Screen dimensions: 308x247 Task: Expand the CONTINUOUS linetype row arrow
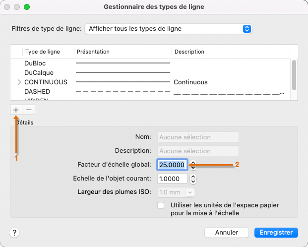point(19,82)
